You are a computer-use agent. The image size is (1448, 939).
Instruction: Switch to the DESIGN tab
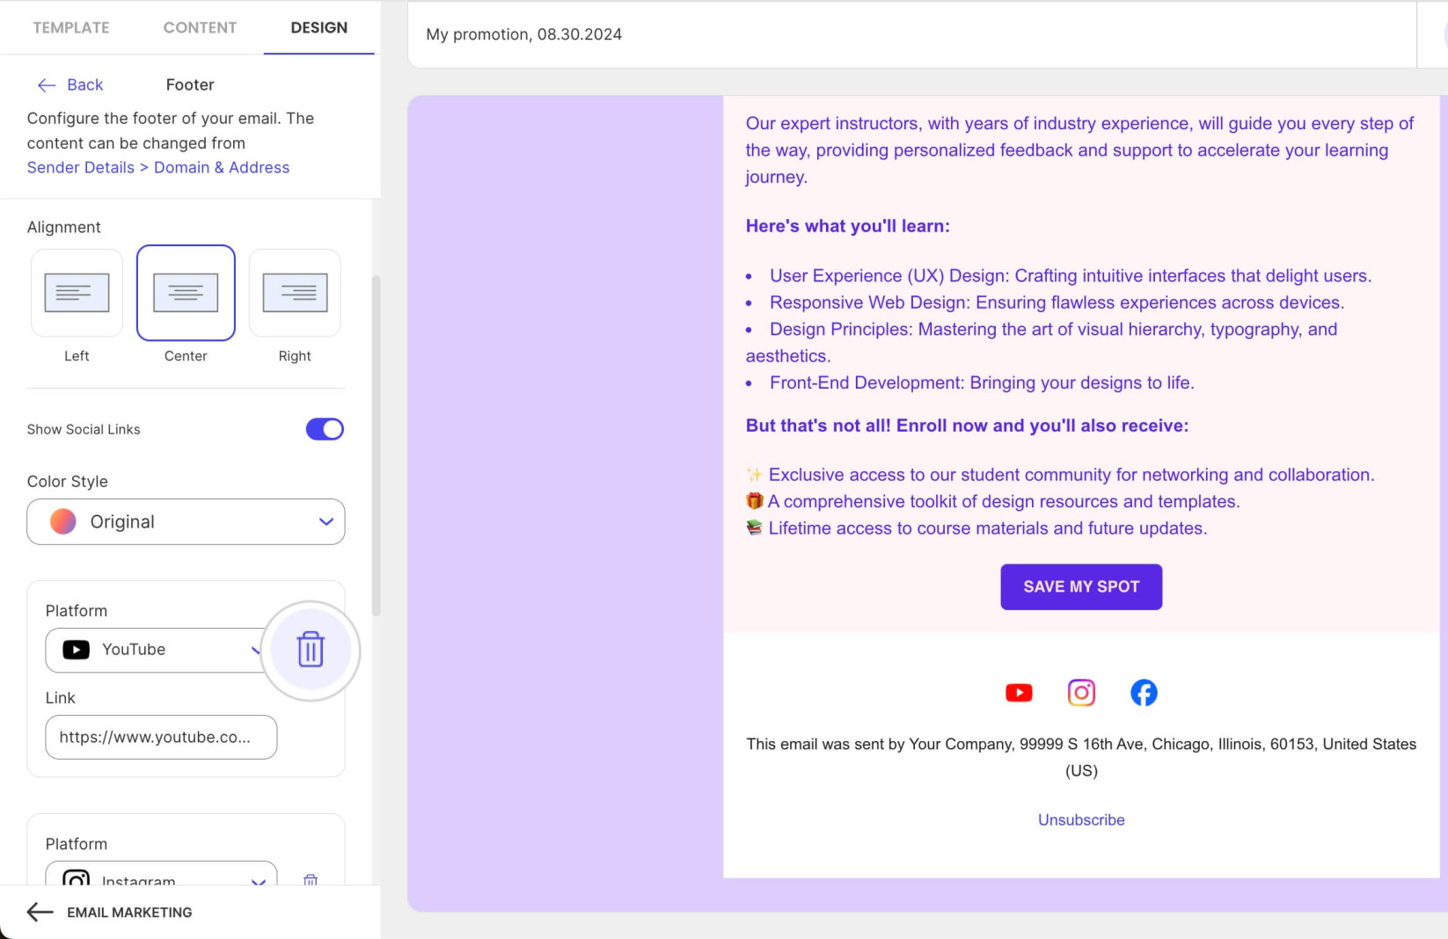click(318, 27)
